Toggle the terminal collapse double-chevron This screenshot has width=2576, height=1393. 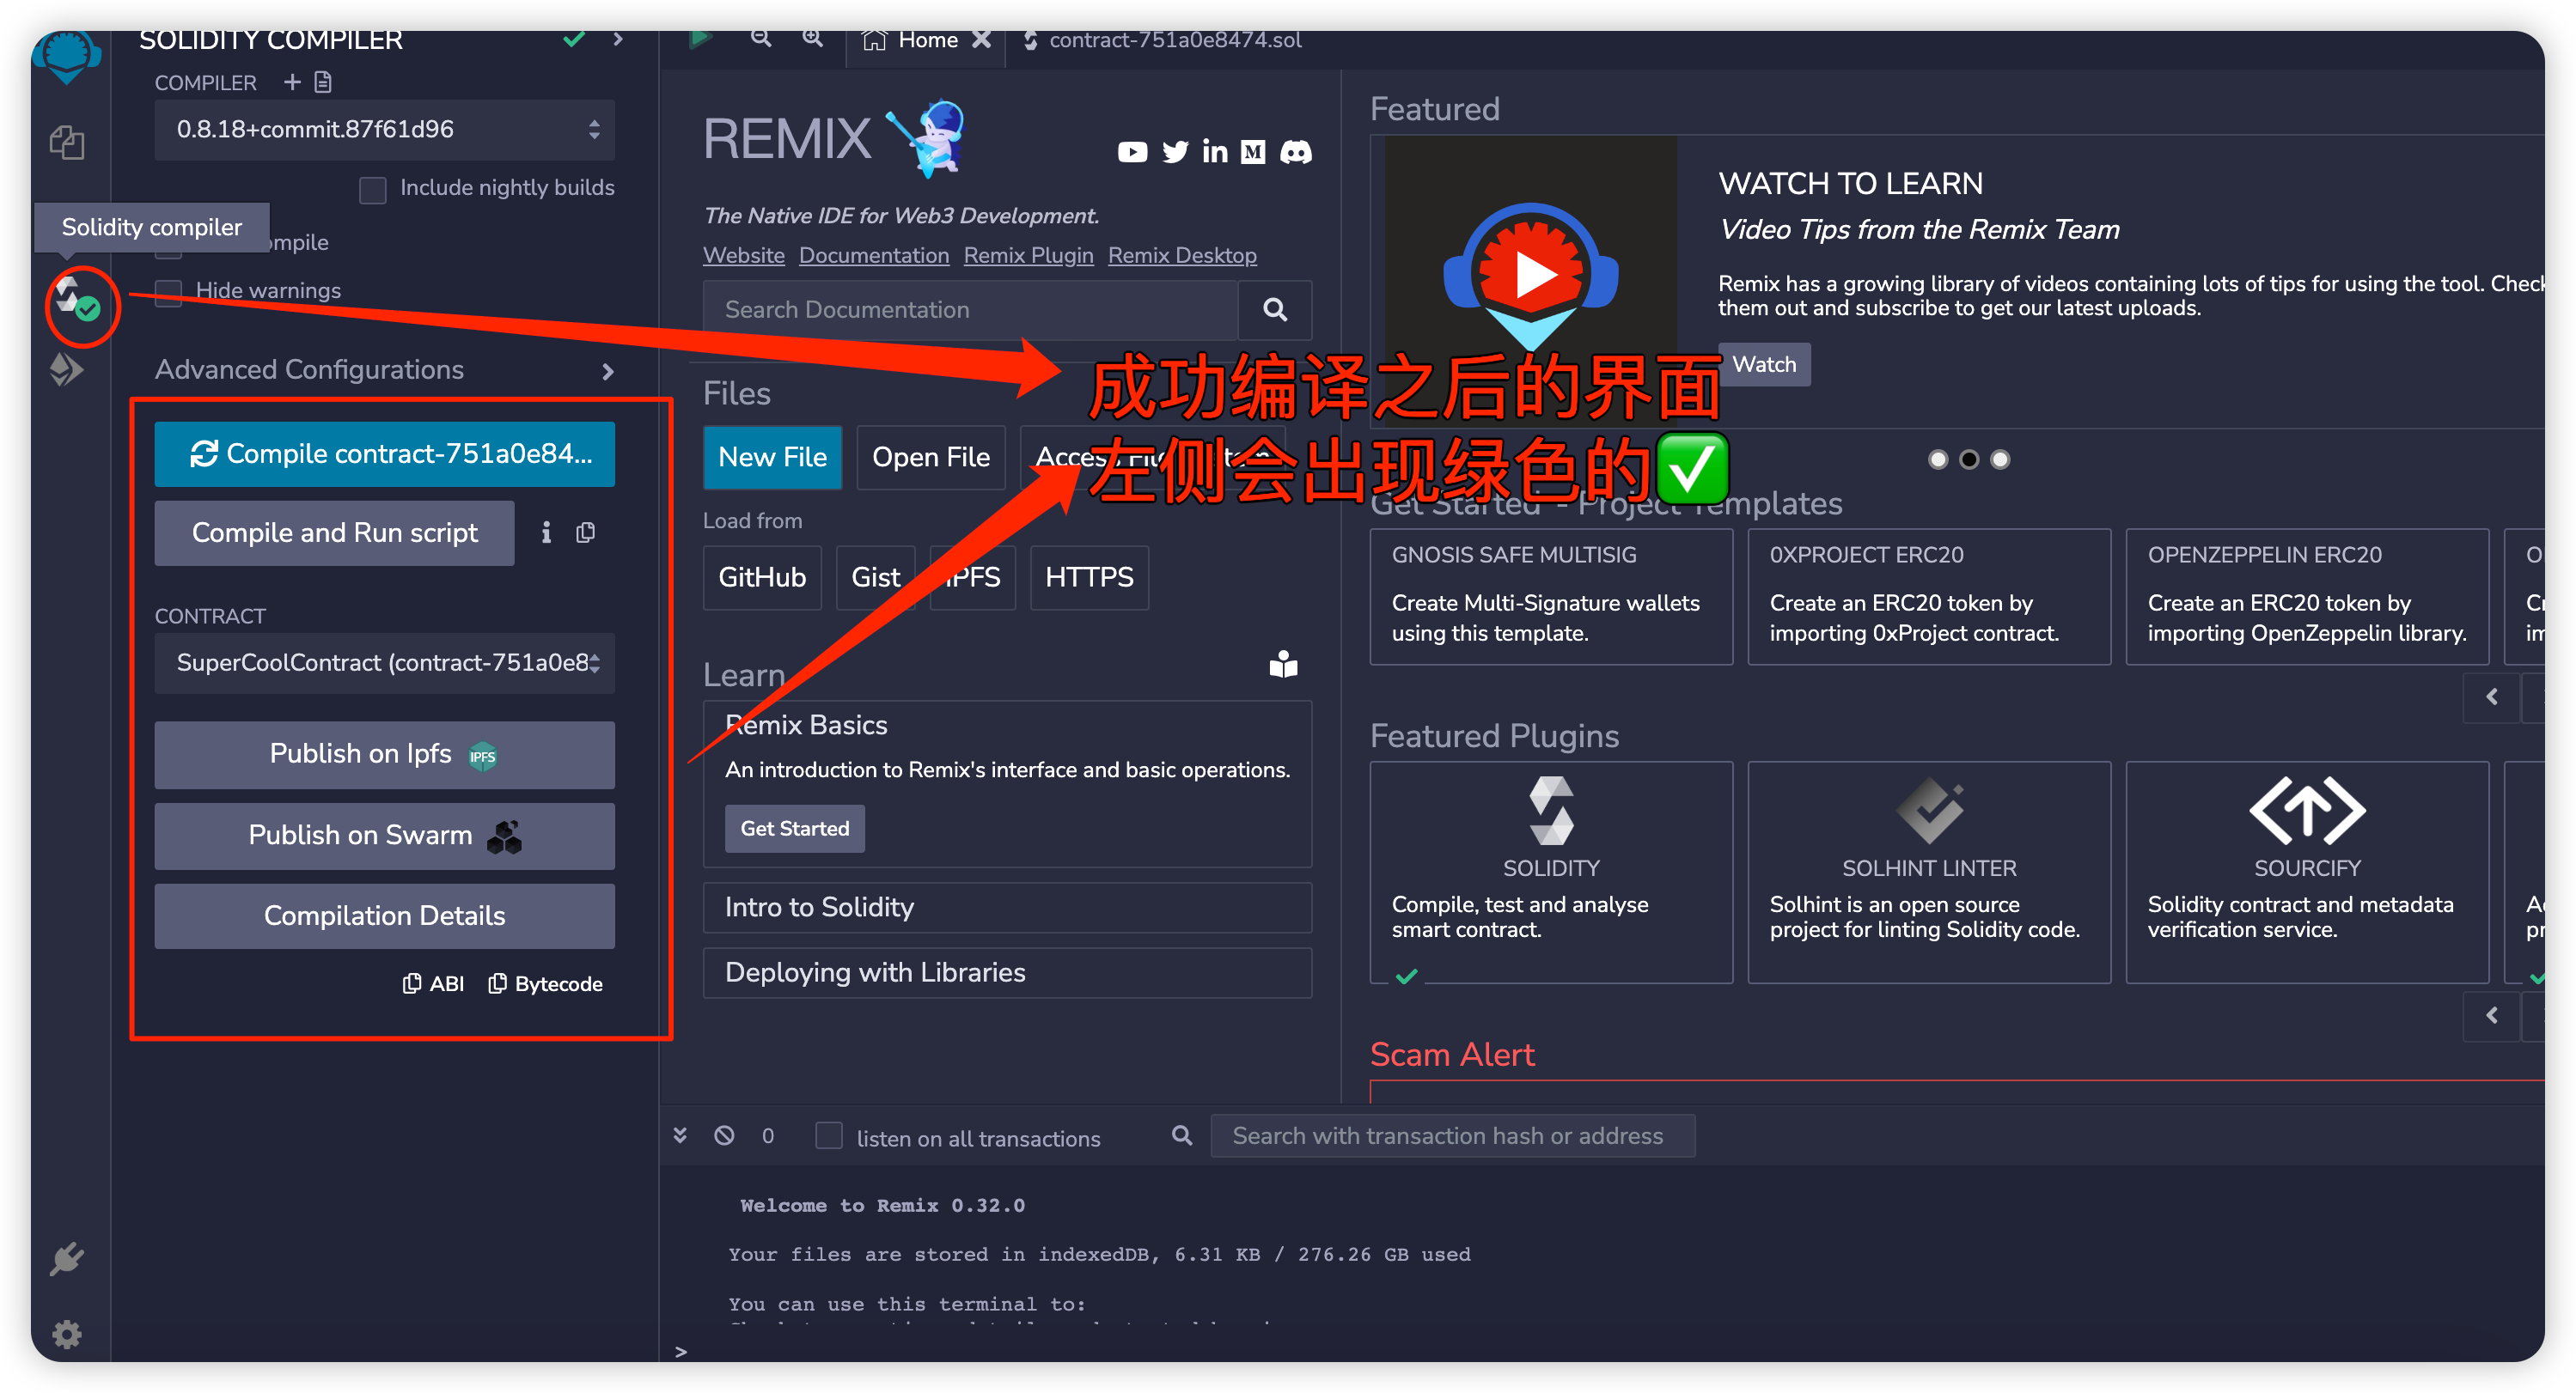tap(680, 1136)
